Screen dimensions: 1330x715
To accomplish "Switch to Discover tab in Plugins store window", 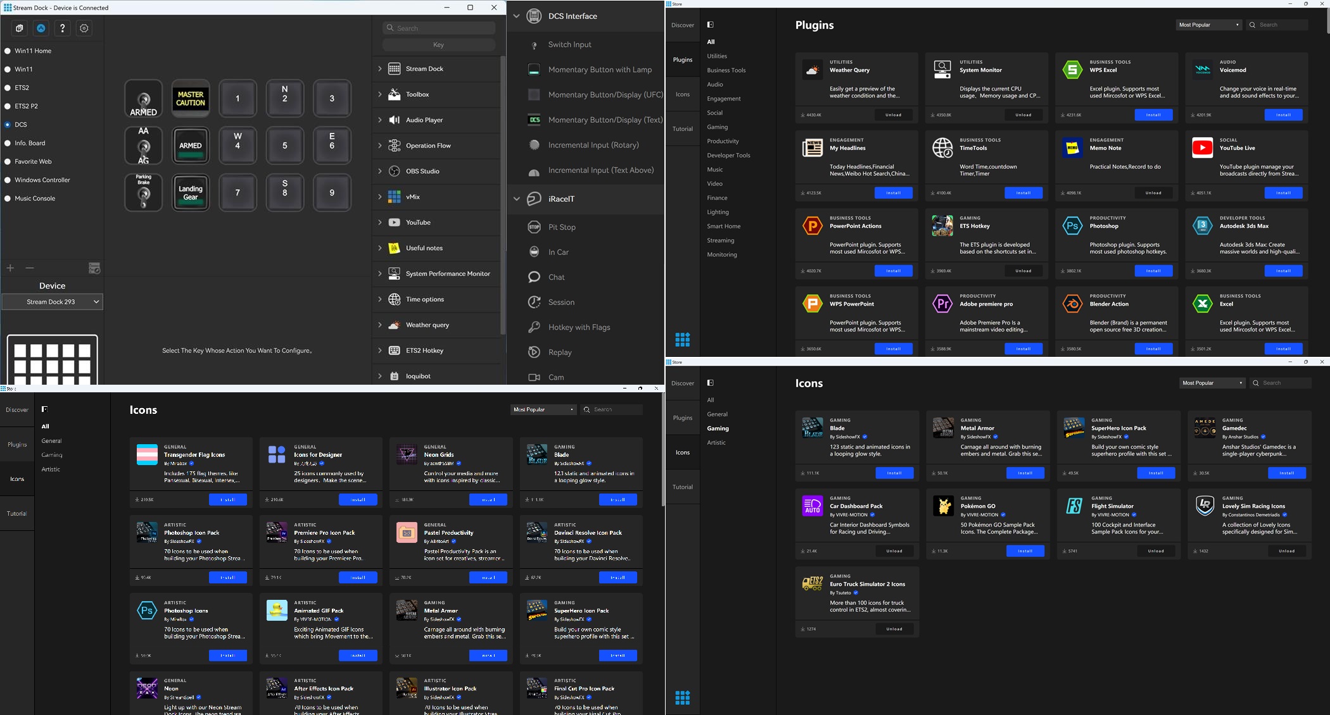I will pyautogui.click(x=683, y=25).
